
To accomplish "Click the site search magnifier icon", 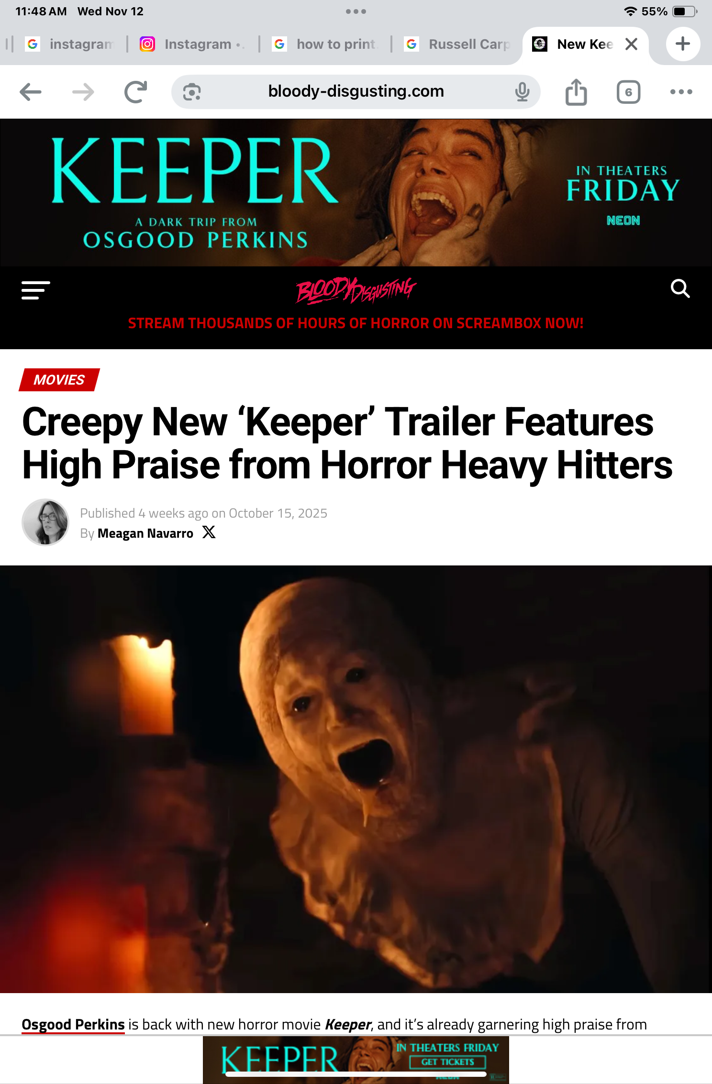I will tap(680, 288).
